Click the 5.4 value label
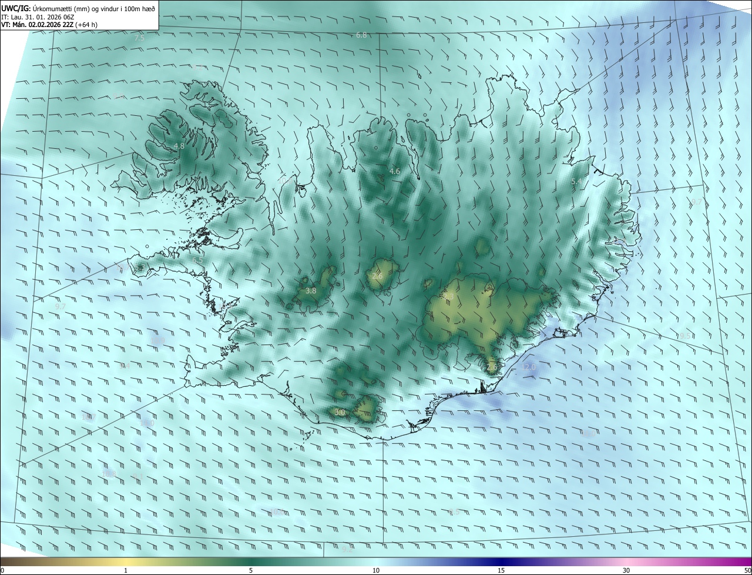The width and height of the screenshot is (752, 575). (576, 182)
